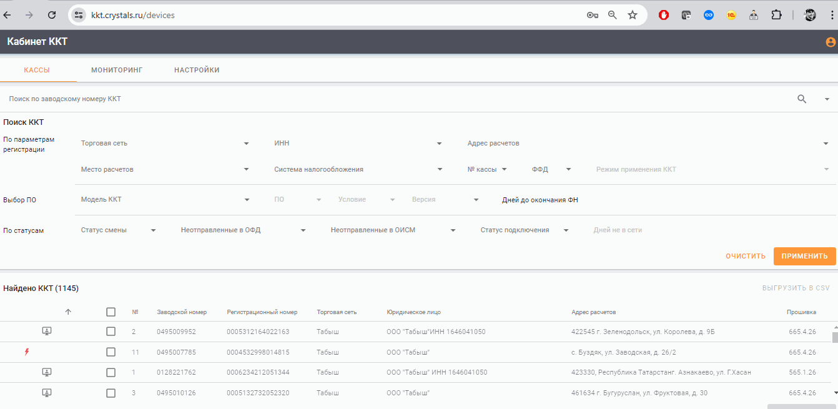Click the sort arrow in the table header
The image size is (838, 409).
pyautogui.click(x=68, y=312)
